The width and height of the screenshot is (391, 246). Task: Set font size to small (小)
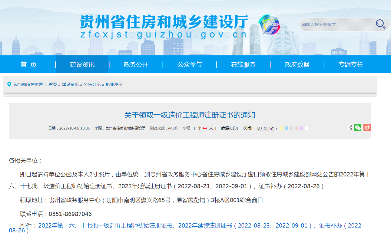[199, 128]
